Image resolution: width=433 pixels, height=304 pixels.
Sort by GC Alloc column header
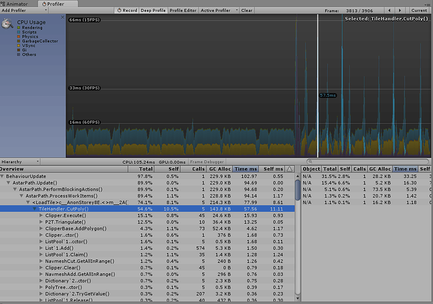pyautogui.click(x=219, y=169)
